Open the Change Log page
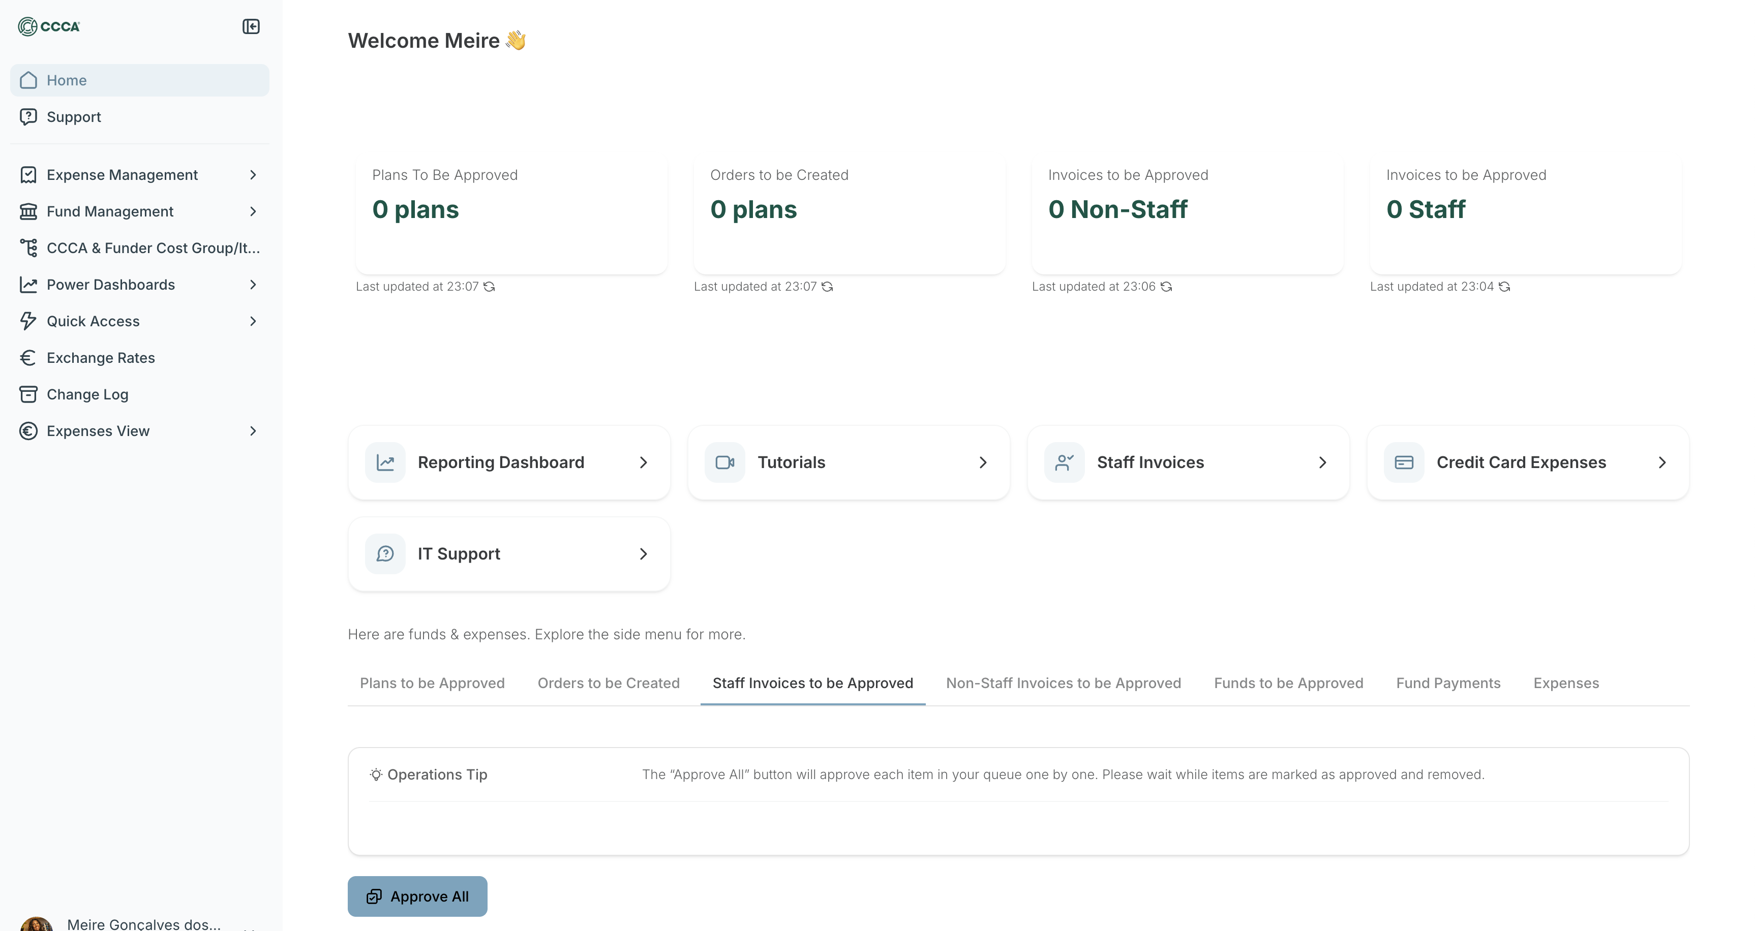The image size is (1755, 931). coord(87,394)
